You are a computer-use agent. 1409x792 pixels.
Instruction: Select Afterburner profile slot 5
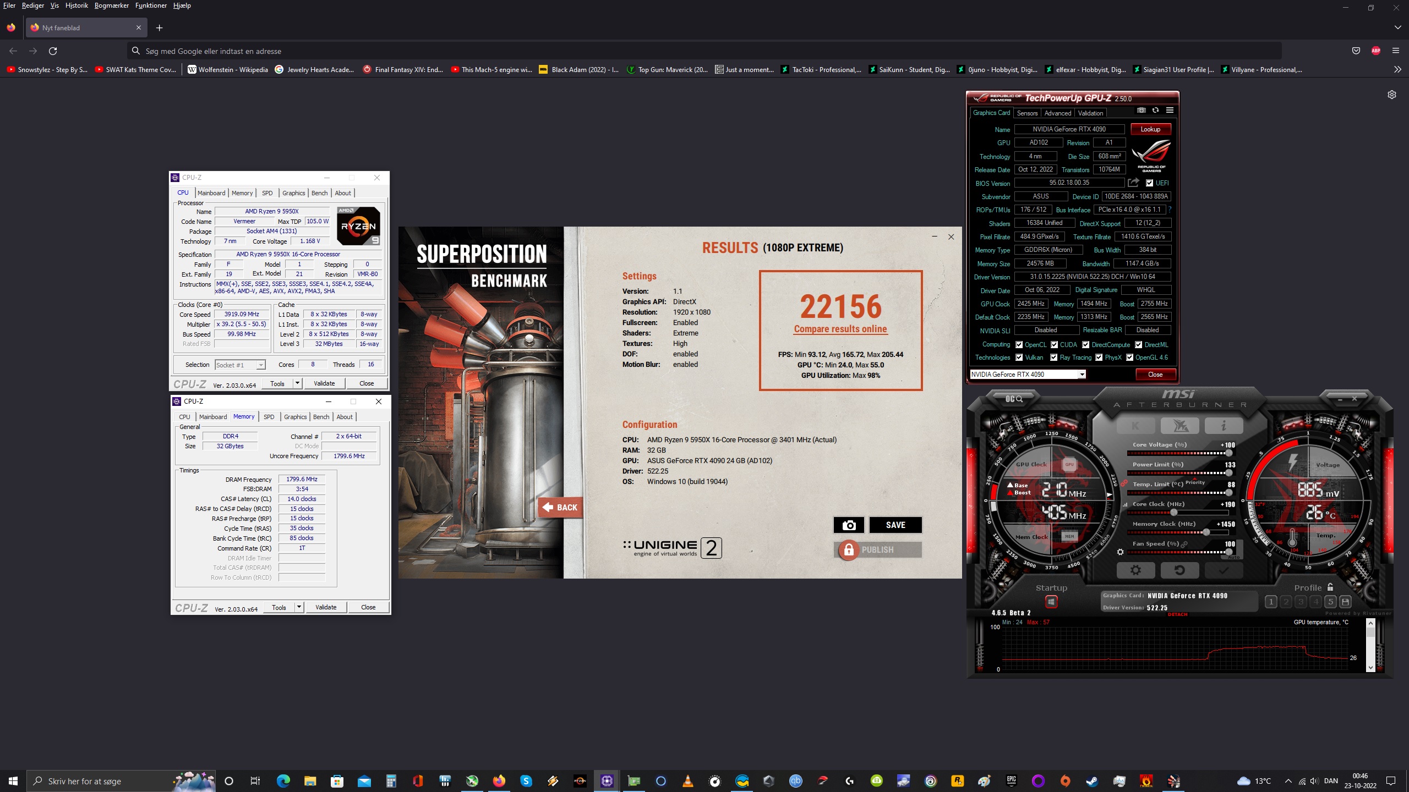(1330, 602)
